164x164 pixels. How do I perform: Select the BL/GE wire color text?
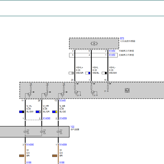pyautogui.click(x=63, y=112)
